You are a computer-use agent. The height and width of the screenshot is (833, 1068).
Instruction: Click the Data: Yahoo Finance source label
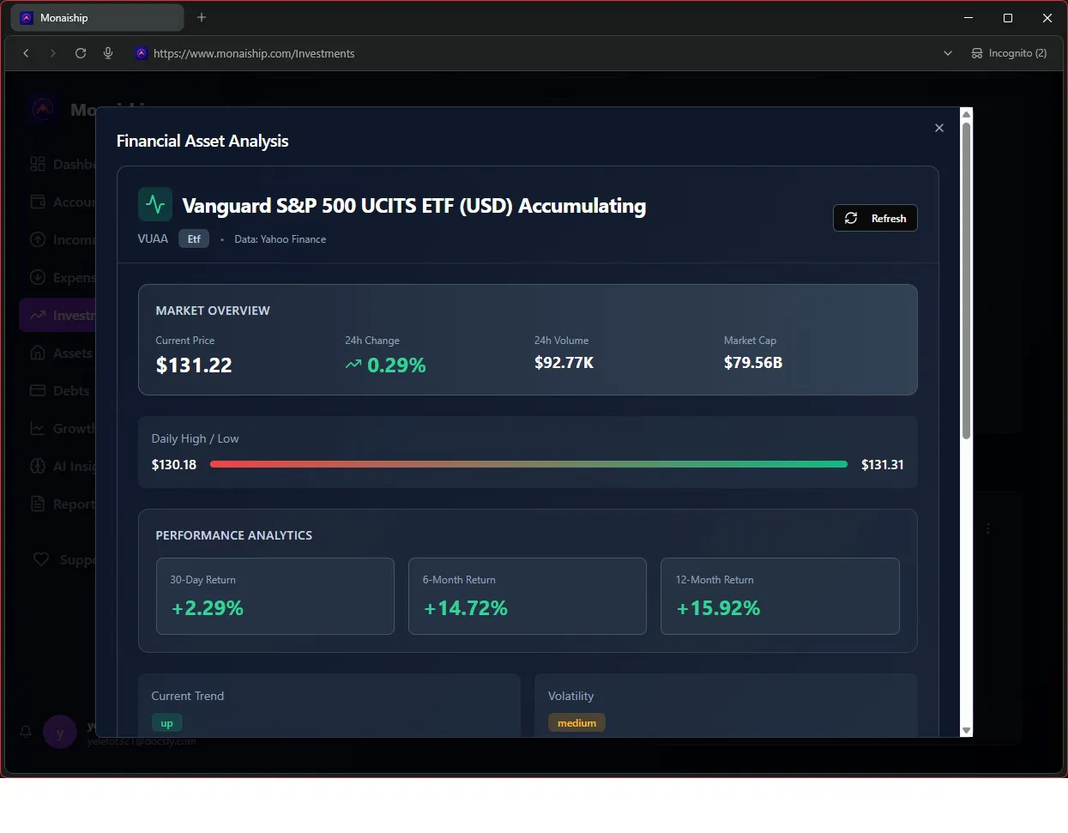[280, 239]
